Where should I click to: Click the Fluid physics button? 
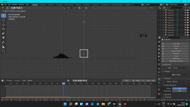click(x=175, y=56)
